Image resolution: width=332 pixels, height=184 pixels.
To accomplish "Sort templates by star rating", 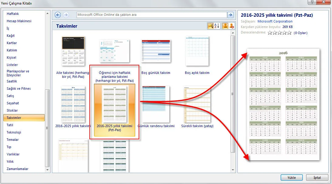I will (x=210, y=26).
